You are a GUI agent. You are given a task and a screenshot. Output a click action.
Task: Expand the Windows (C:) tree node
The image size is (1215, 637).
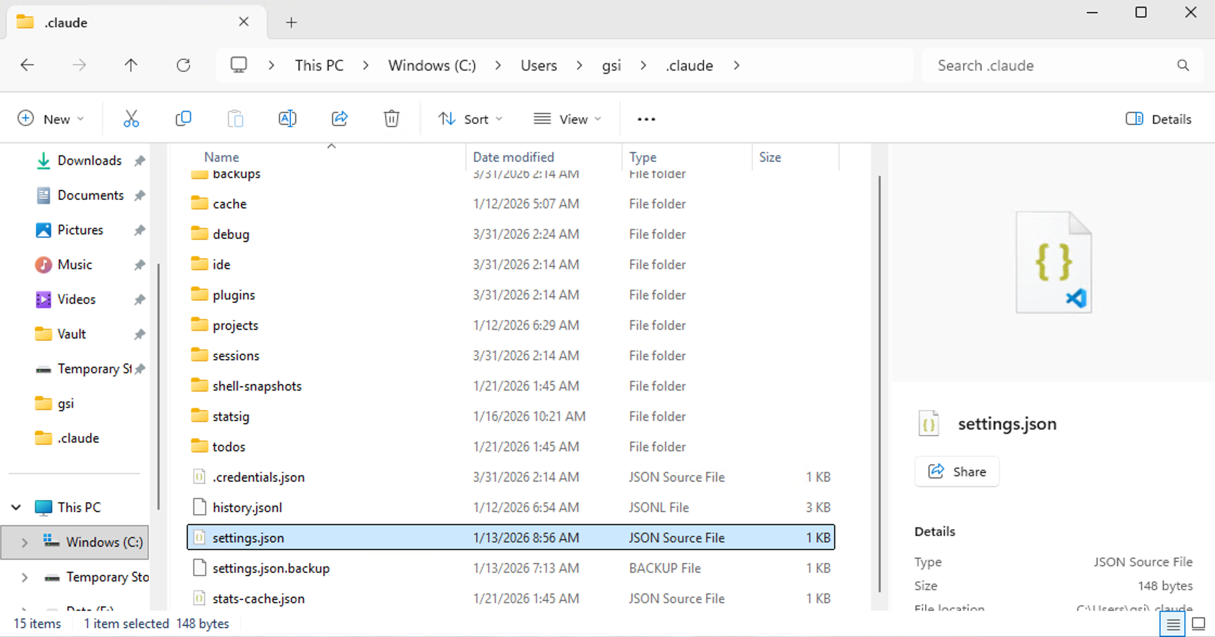(x=24, y=542)
